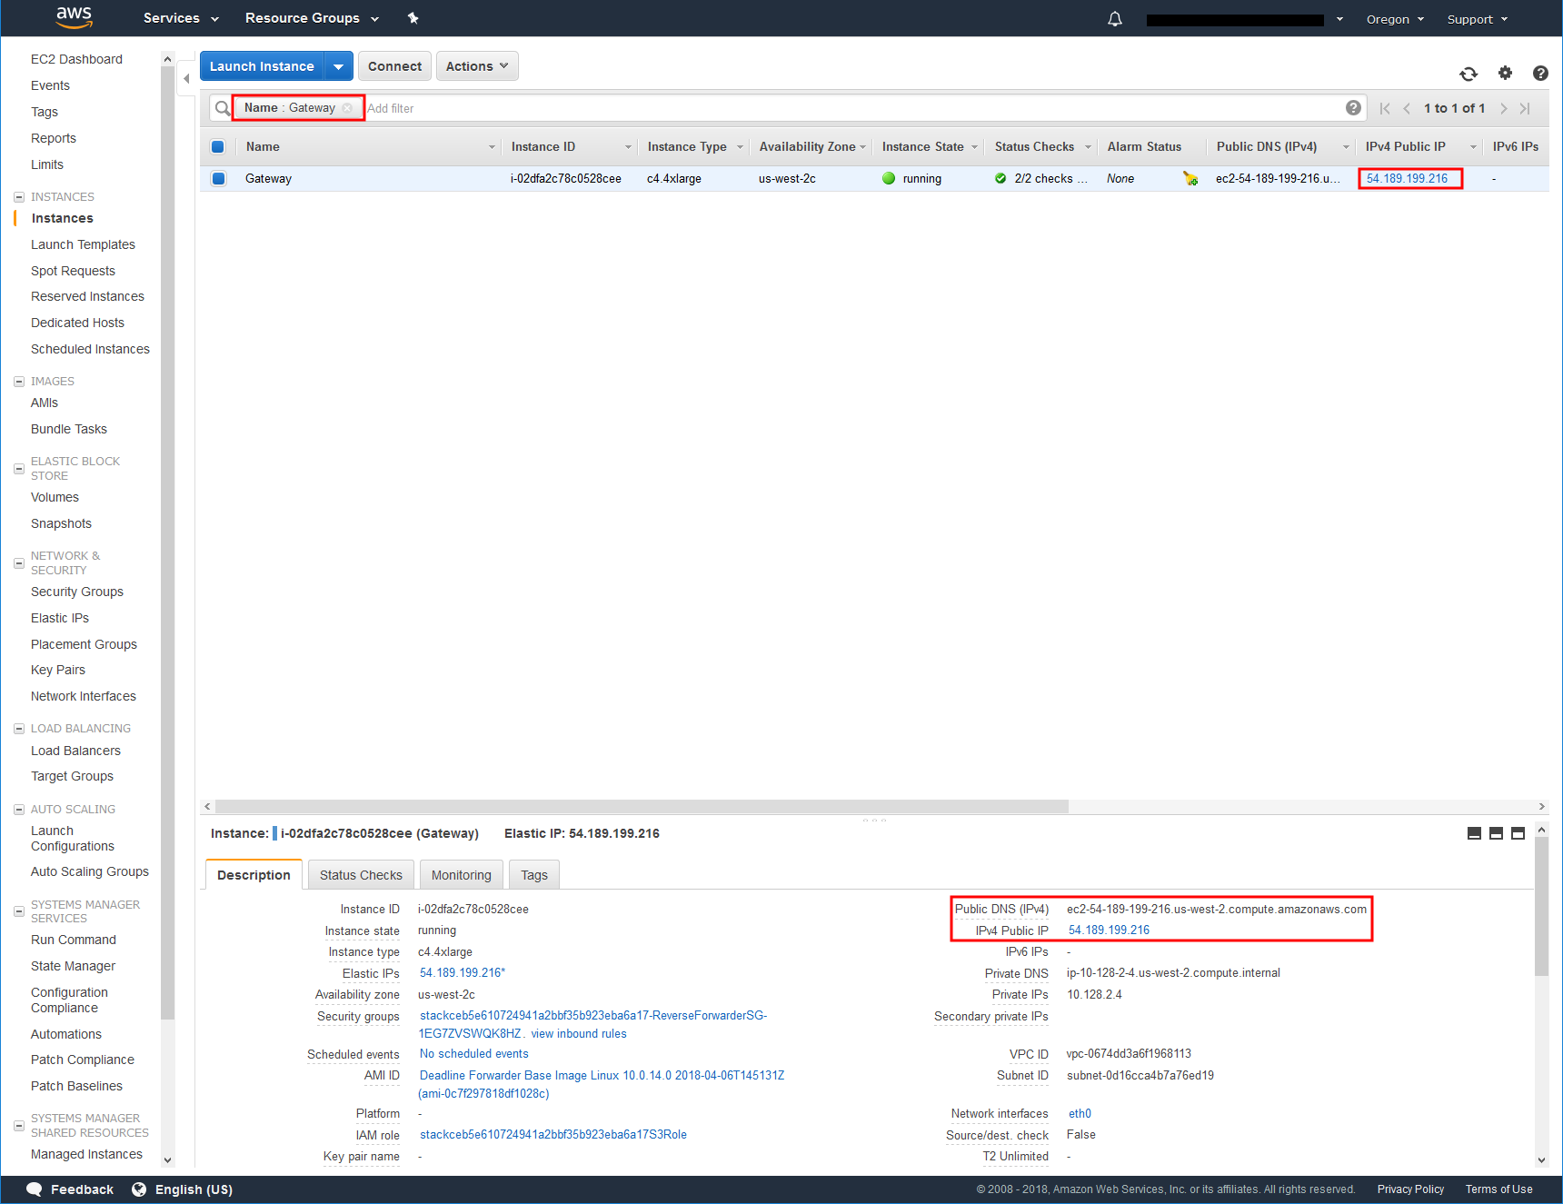Image resolution: width=1563 pixels, height=1204 pixels.
Task: Open help using the question mark icon
Action: click(x=1540, y=75)
